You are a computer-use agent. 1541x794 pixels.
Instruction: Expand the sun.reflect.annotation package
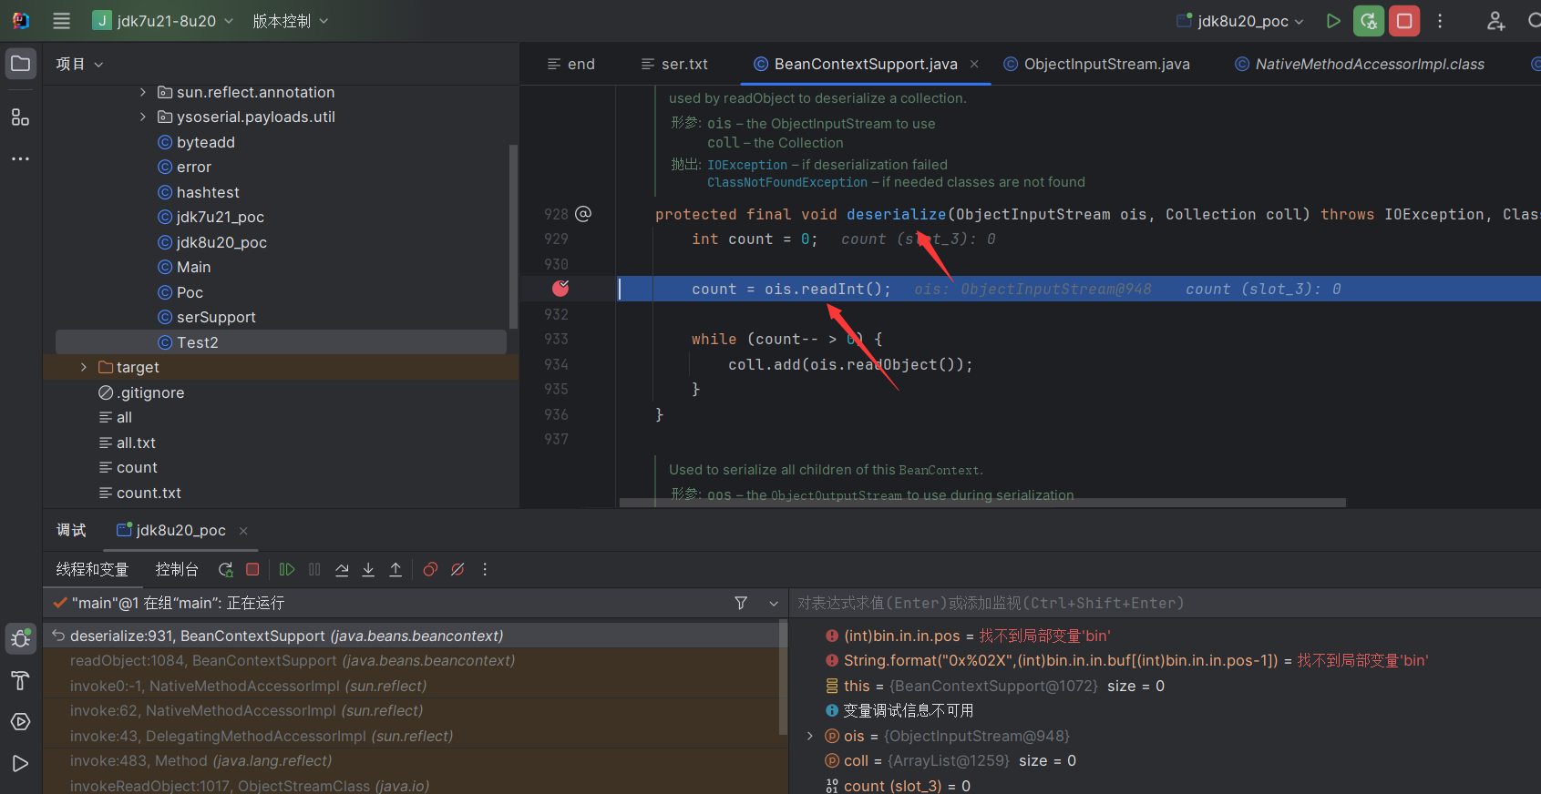tap(143, 92)
